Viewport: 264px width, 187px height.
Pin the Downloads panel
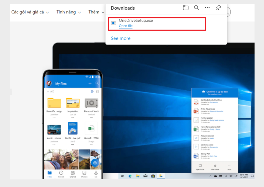tap(218, 8)
